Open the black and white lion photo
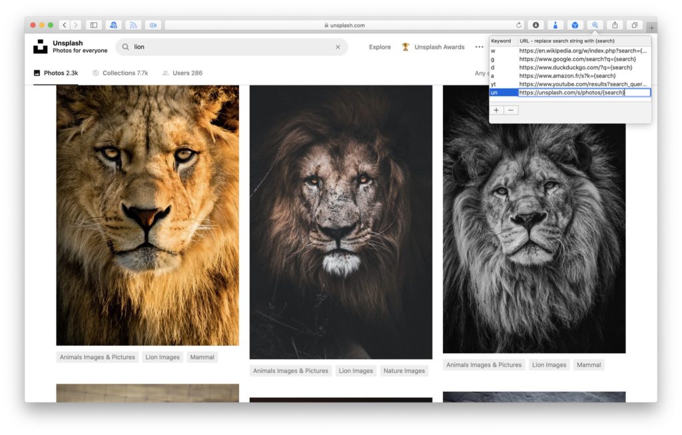Image resolution: width=682 pixels, height=435 pixels. pyautogui.click(x=533, y=218)
